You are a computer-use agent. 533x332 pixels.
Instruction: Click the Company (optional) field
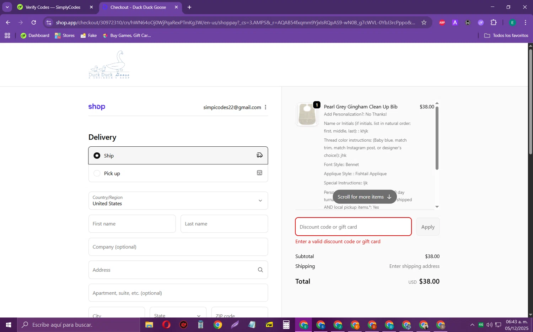178,247
